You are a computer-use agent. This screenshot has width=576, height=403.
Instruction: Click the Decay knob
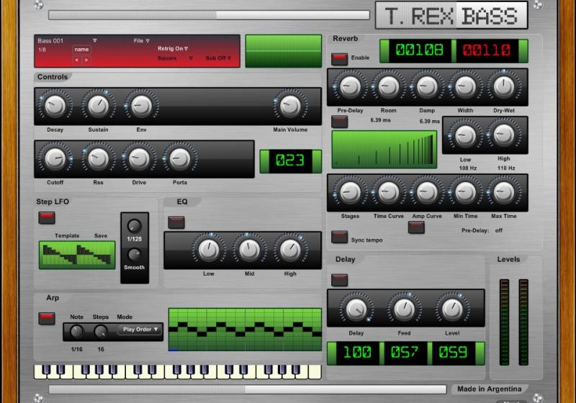[x=55, y=107]
